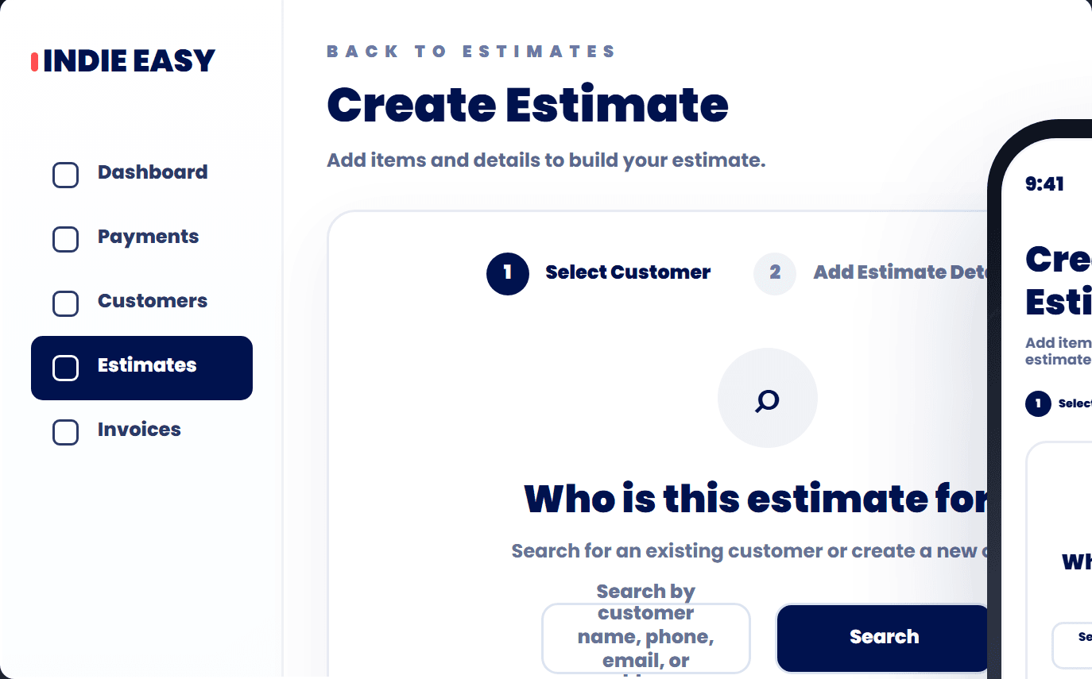1092x679 pixels.
Task: Click the Payments sidebar icon
Action: 65,239
